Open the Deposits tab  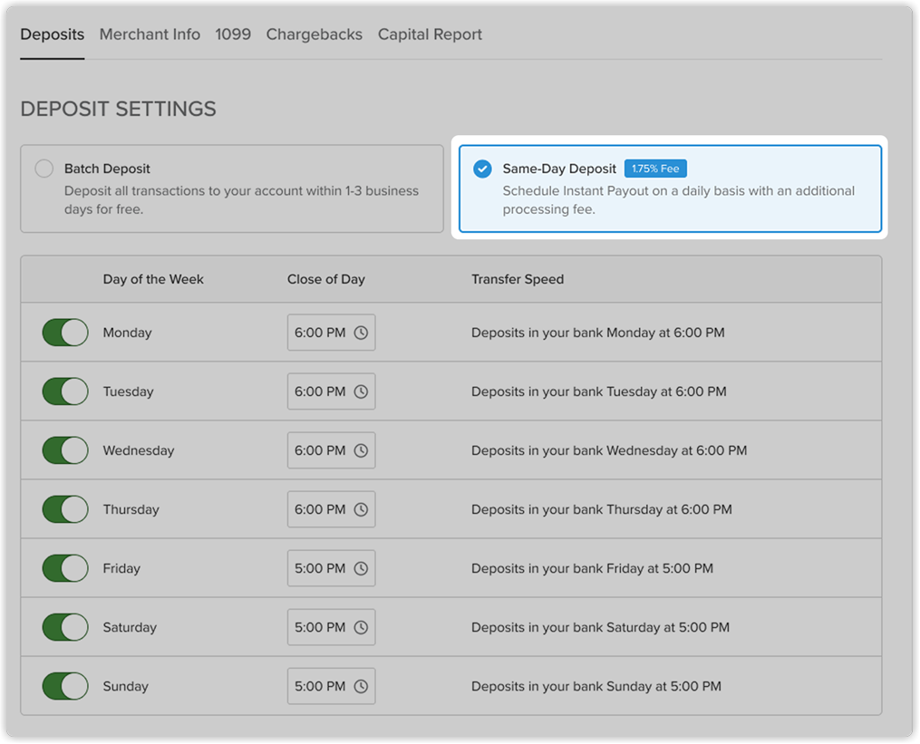point(53,34)
